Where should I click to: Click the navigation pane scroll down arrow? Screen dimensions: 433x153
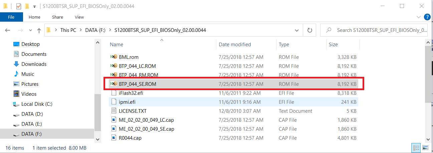[x=98, y=139]
